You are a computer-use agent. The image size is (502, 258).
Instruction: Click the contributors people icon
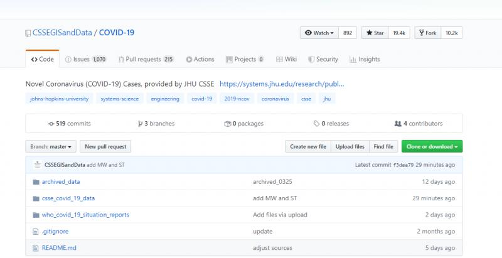[397, 124]
